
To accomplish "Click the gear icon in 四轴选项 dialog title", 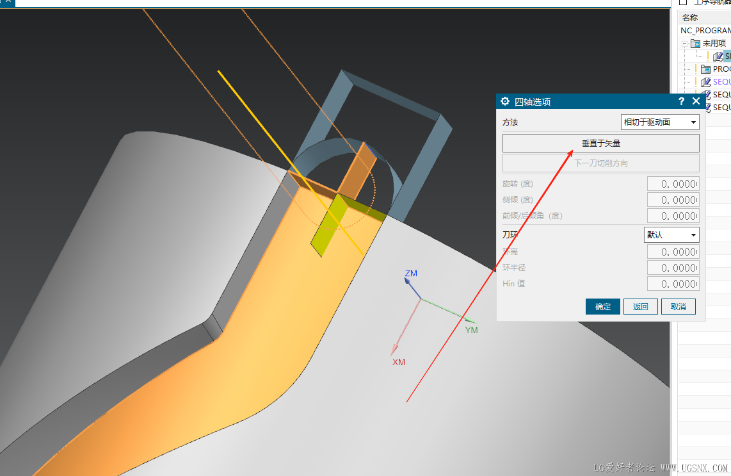I will point(505,101).
